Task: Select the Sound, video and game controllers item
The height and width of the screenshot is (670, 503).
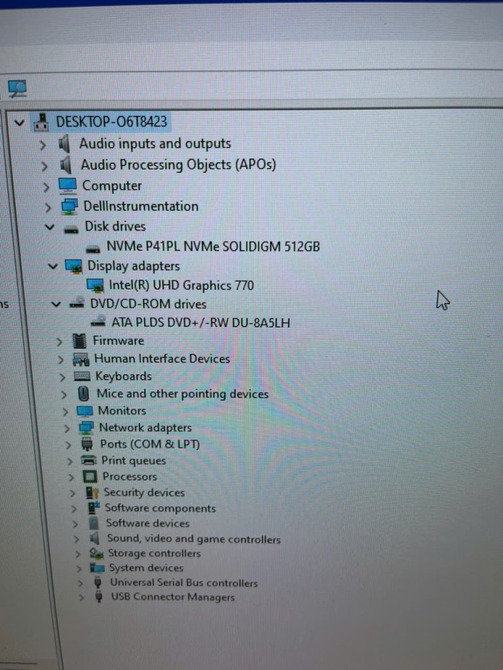Action: tap(194, 539)
